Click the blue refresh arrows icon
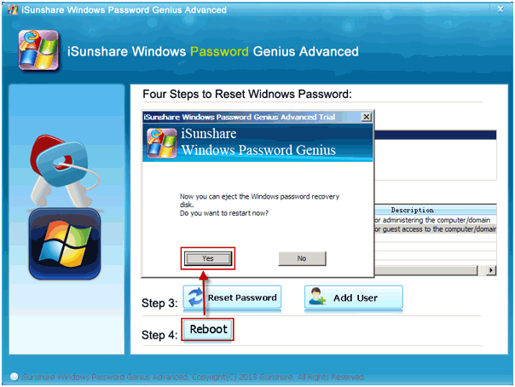 coord(195,297)
